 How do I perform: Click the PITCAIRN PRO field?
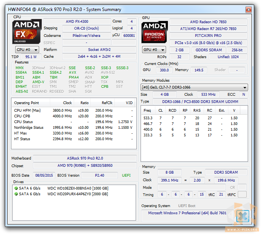click(x=208, y=35)
